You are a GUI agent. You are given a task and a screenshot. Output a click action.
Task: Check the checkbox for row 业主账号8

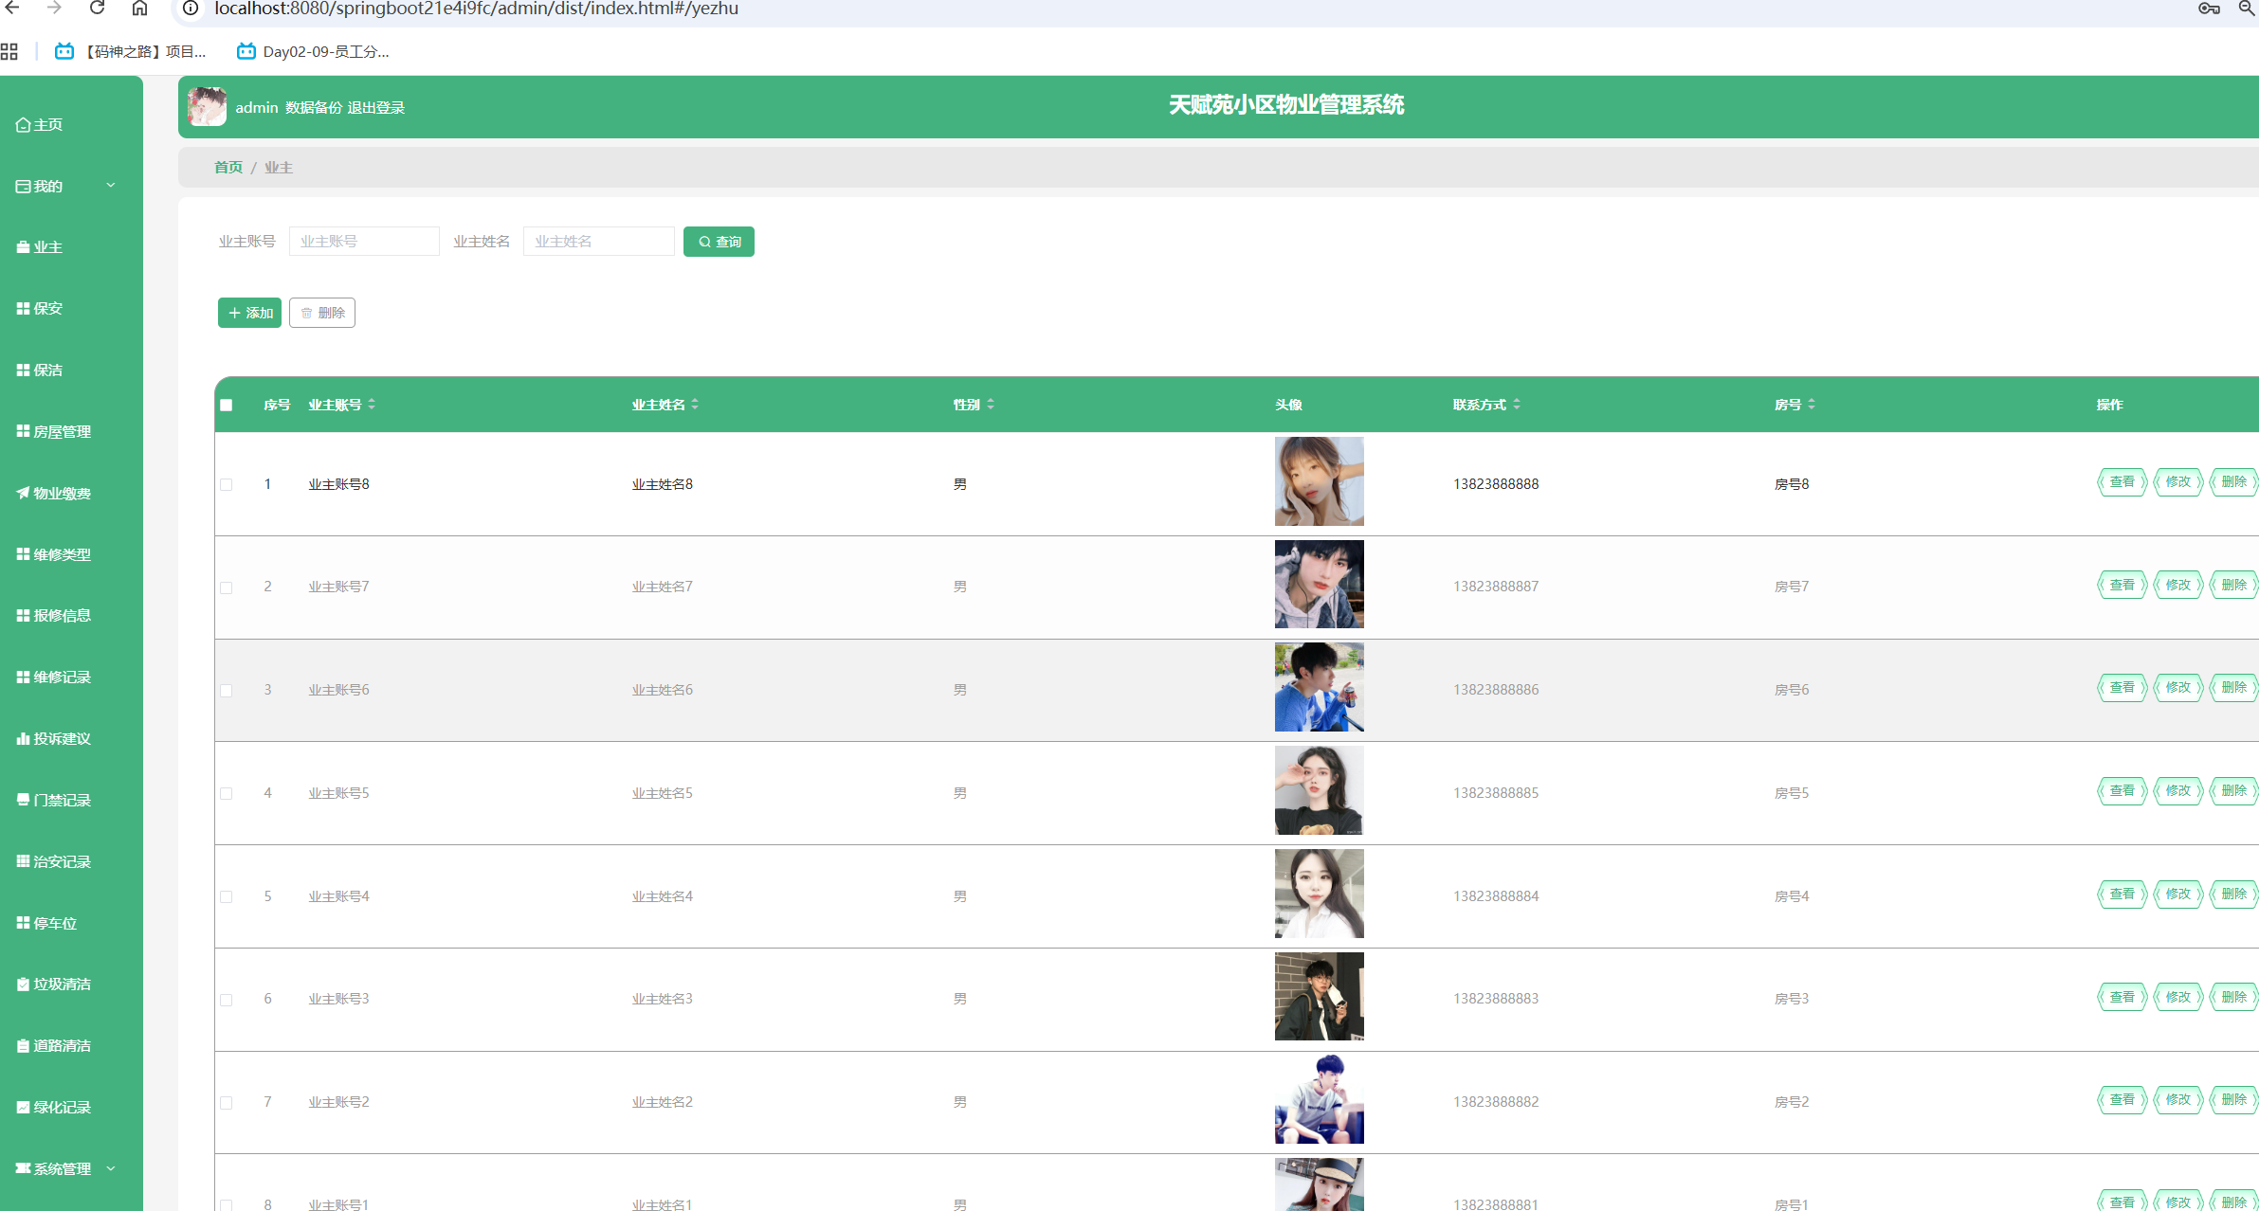point(227,484)
